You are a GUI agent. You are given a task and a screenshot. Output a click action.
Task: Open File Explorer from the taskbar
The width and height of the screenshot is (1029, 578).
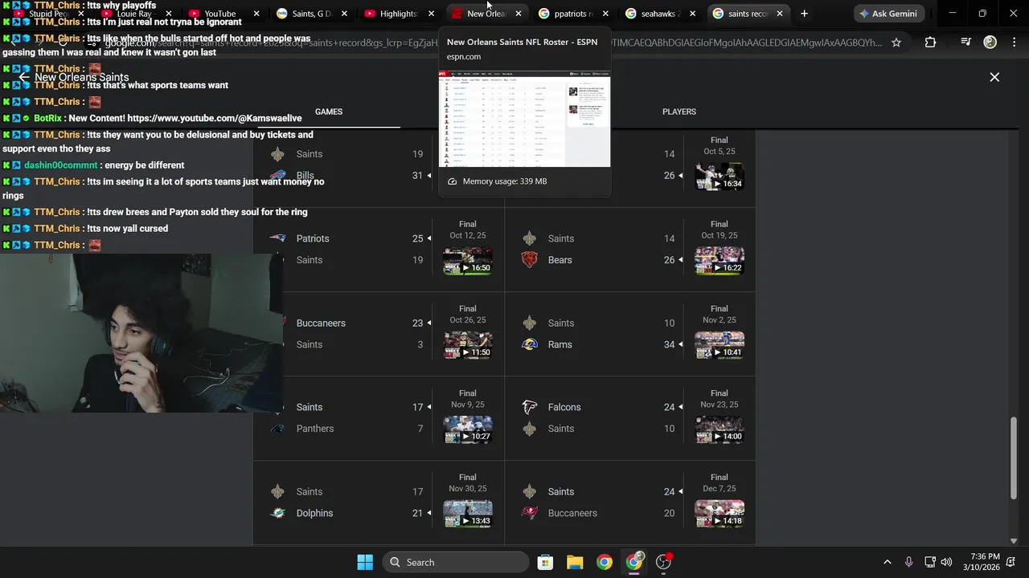pos(575,562)
